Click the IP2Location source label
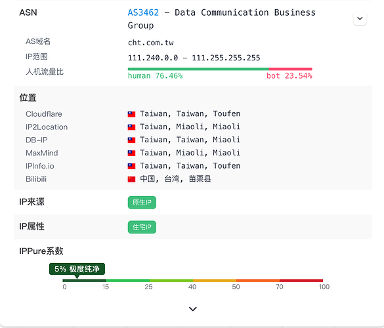The width and height of the screenshot is (384, 328). [x=47, y=127]
